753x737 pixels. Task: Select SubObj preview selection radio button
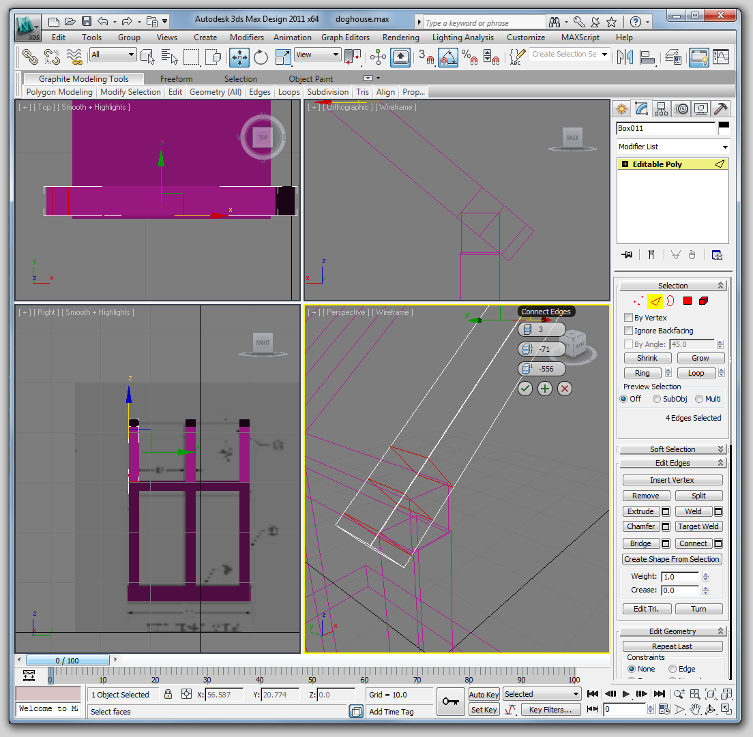coord(656,399)
